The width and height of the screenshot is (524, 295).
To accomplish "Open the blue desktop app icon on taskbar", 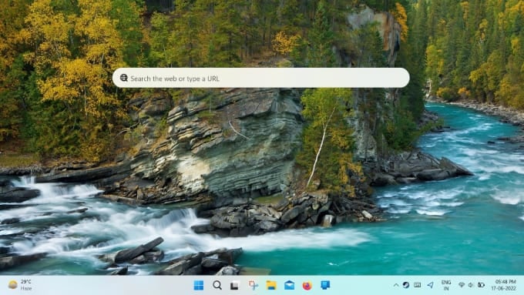I will pos(325,285).
